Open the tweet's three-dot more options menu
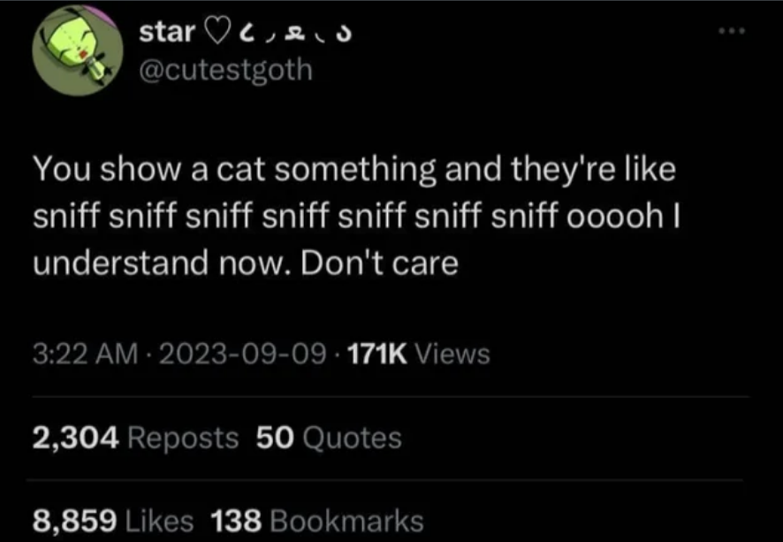 [731, 32]
